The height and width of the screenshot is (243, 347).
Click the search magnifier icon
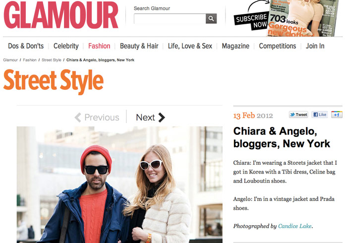tap(211, 18)
